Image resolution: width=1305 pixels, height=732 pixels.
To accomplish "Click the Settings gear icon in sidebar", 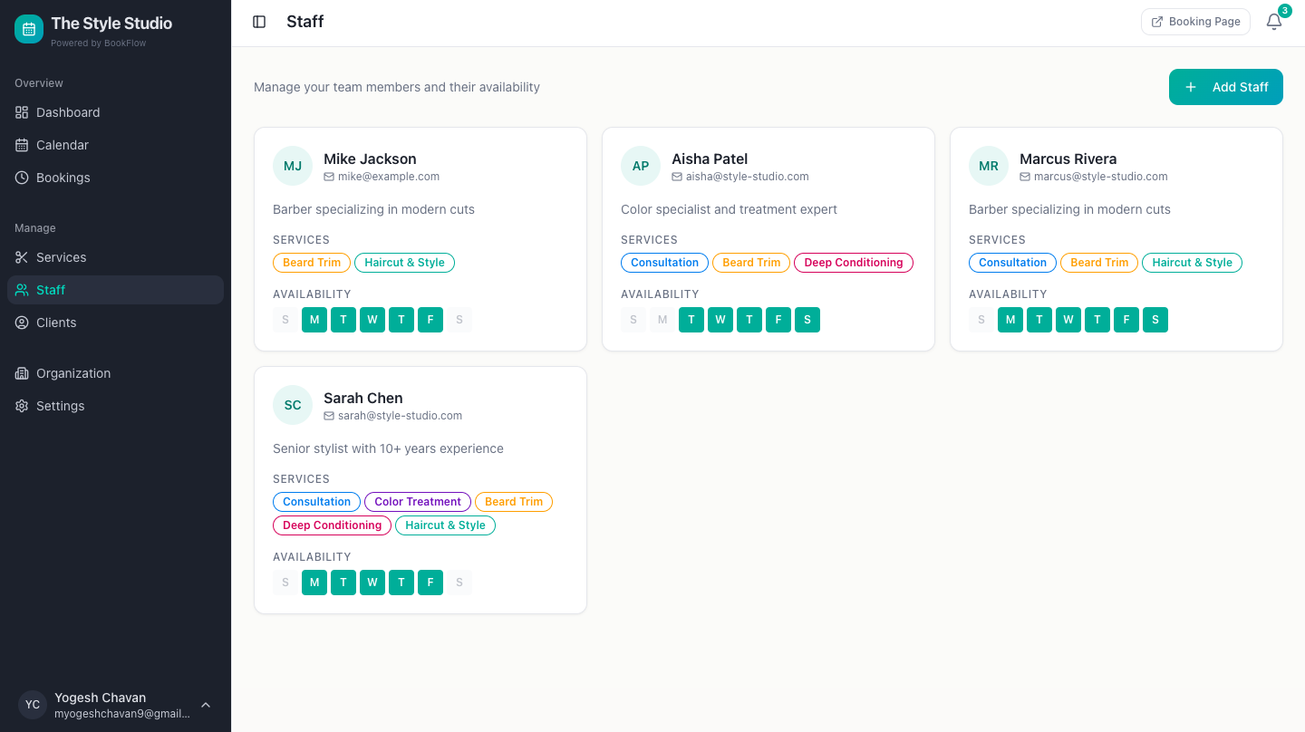I will 22,406.
